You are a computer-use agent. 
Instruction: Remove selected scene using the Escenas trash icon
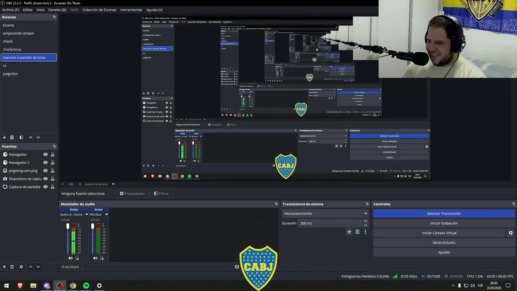click(12, 137)
